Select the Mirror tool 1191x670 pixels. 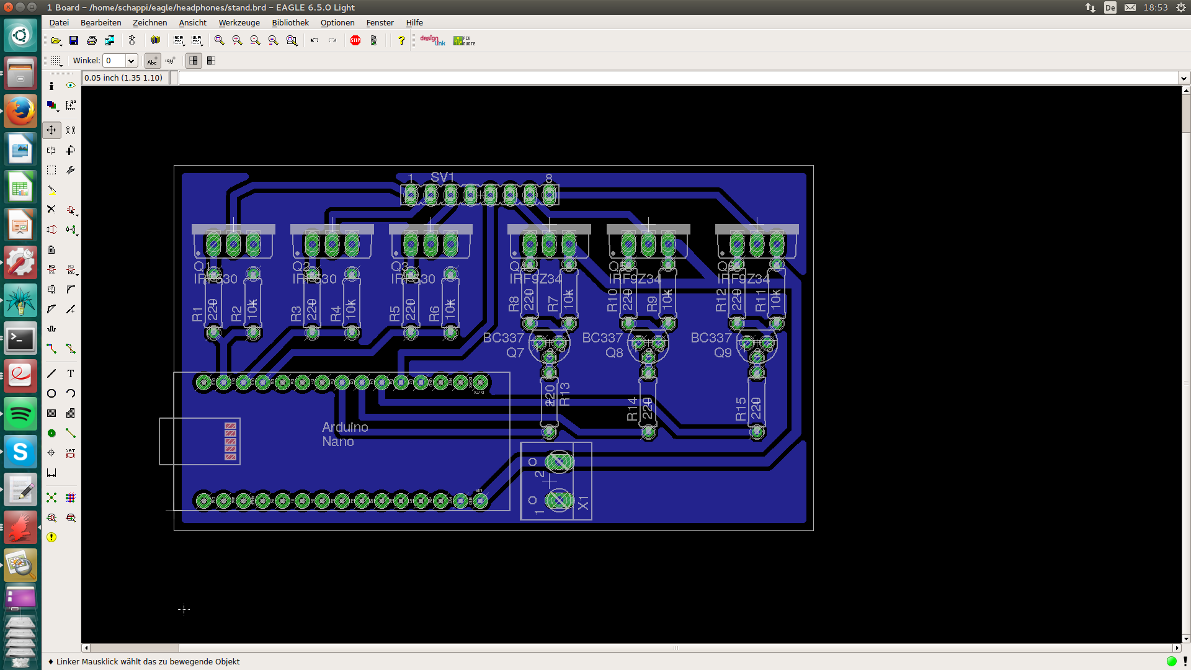click(x=51, y=150)
